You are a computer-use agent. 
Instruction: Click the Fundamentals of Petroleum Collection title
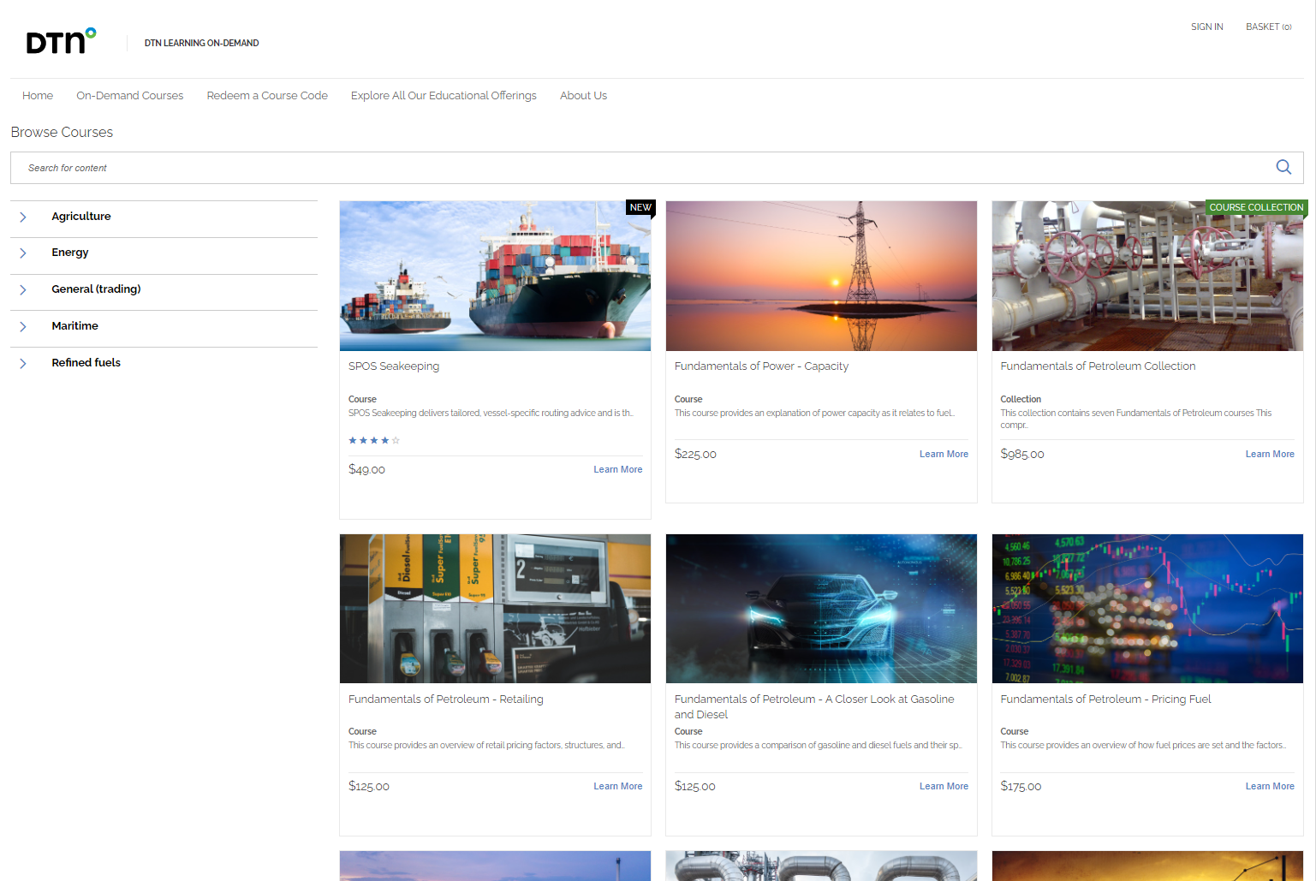[x=1098, y=366]
